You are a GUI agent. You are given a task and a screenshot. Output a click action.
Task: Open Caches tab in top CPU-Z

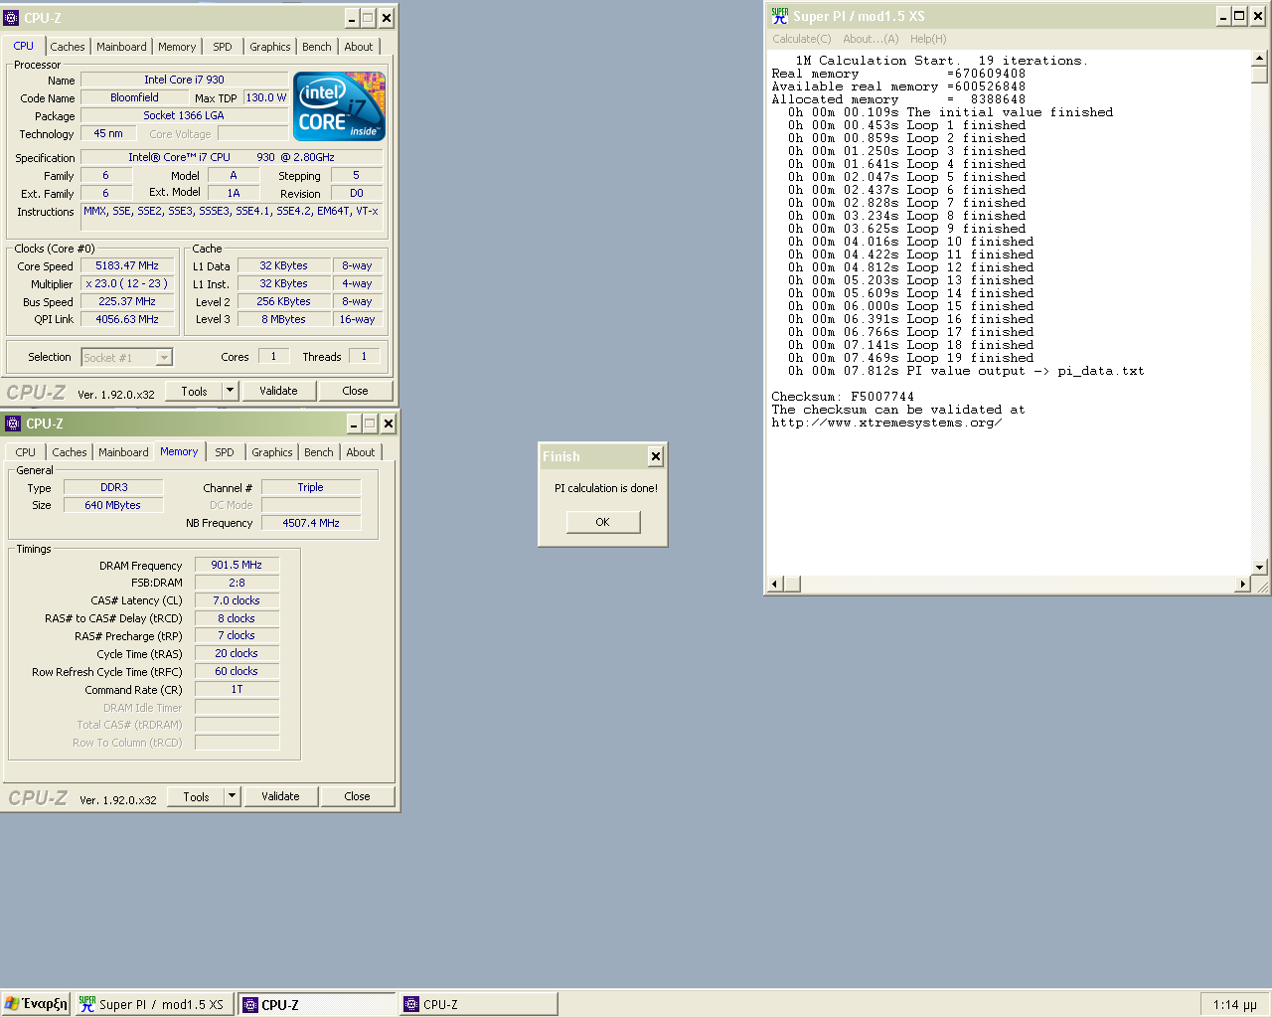pyautogui.click(x=68, y=47)
